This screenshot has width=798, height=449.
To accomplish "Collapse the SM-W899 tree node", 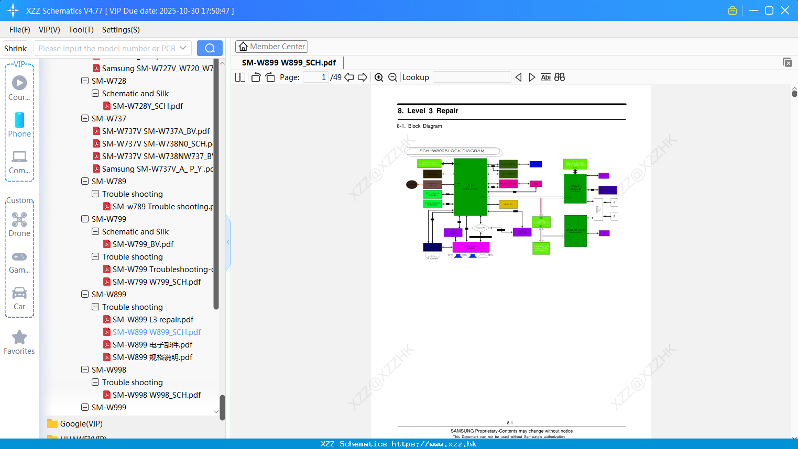I will (85, 294).
